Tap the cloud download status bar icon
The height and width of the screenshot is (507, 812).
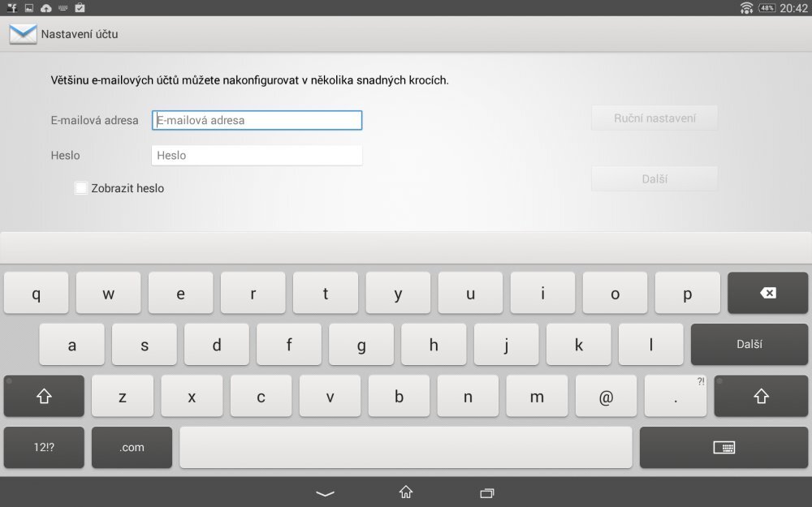(45, 7)
